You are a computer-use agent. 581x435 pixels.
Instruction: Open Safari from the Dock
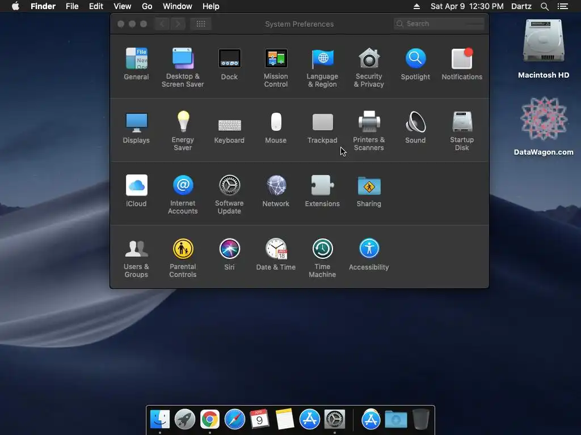click(x=235, y=420)
